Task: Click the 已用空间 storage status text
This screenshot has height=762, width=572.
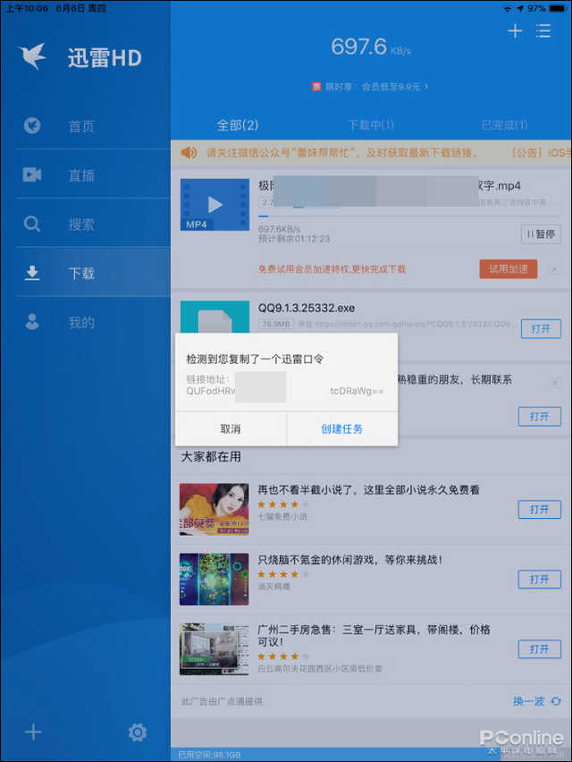Action: 209,755
